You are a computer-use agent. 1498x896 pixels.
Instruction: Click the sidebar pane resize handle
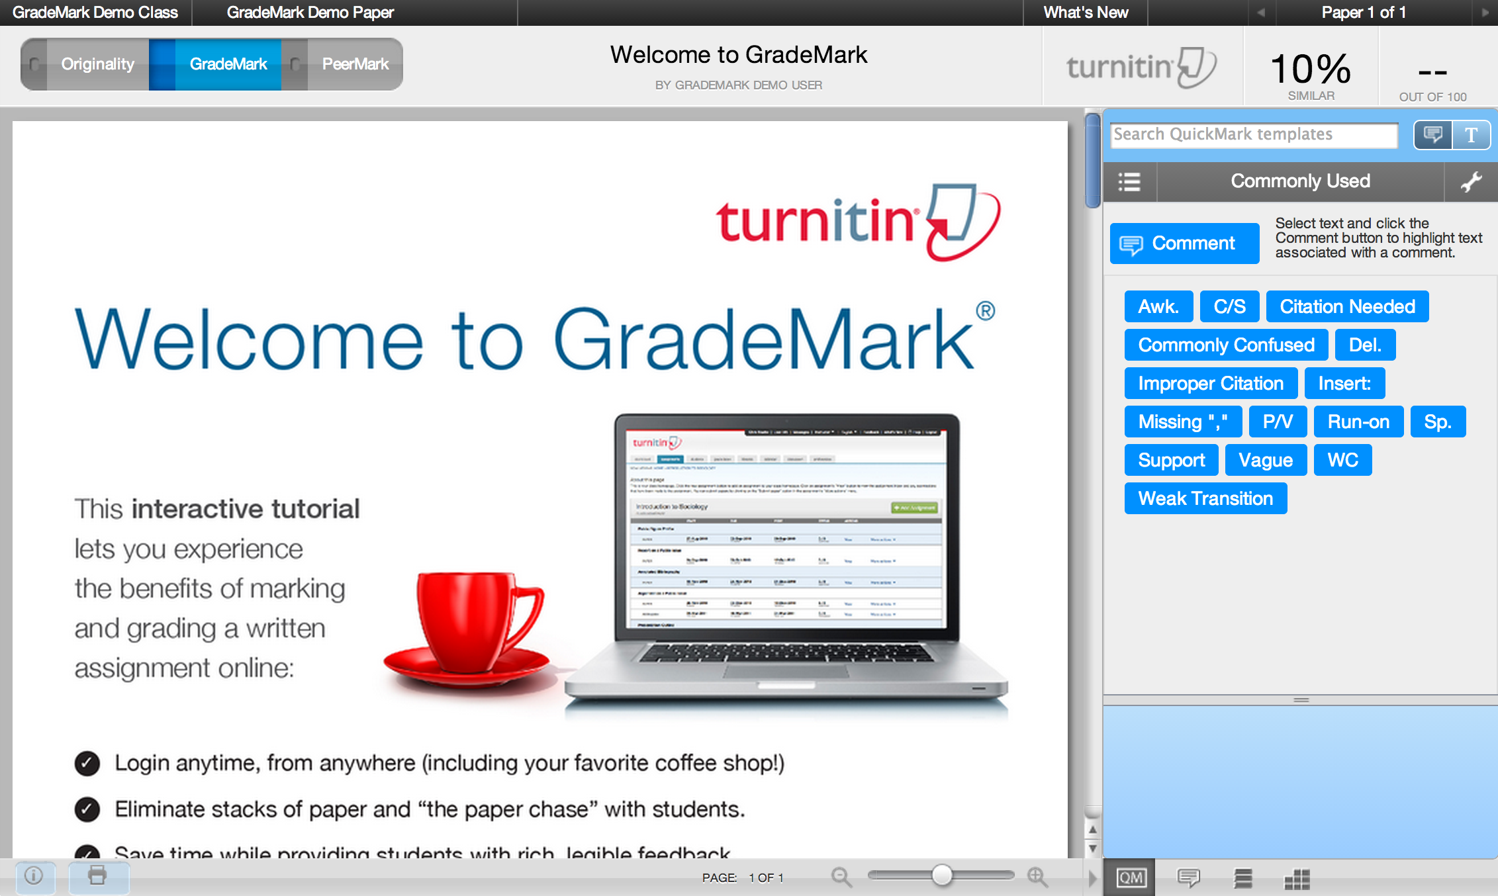1301,699
